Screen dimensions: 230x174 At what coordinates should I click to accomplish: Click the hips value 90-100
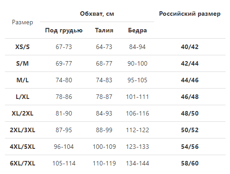tap(137, 63)
